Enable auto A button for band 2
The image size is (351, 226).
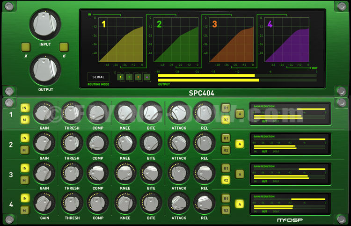pyautogui.click(x=240, y=144)
